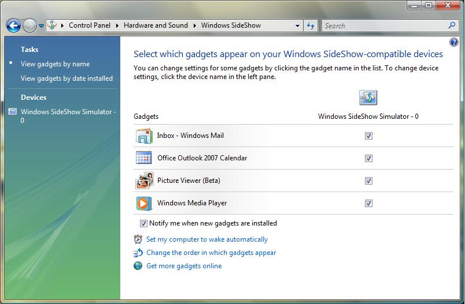Viewport: 465px width, 304px height.
Task: Click the greyed-out Forward arrow button
Action: pos(29,25)
